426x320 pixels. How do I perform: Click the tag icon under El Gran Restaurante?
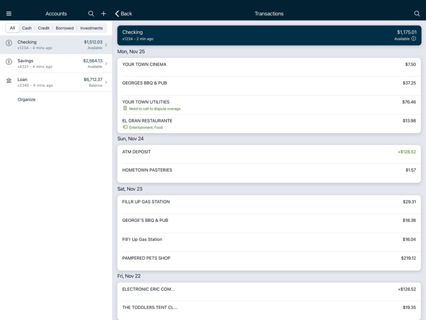click(125, 127)
